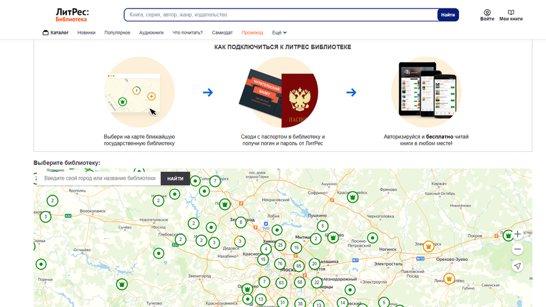546x307 pixels.
Task: Open Мои книги book icon
Action: pos(511,16)
